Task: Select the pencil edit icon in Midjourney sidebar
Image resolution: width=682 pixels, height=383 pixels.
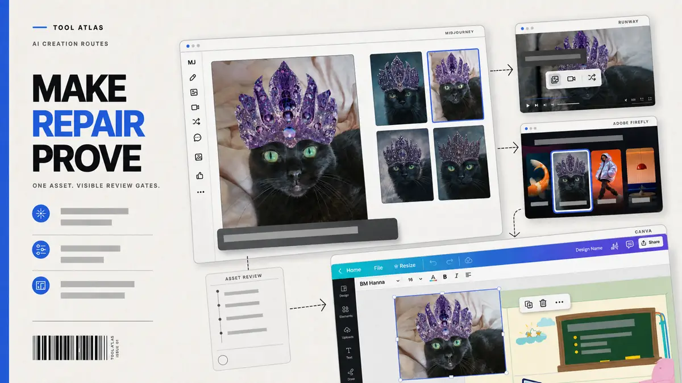Action: coord(193,77)
